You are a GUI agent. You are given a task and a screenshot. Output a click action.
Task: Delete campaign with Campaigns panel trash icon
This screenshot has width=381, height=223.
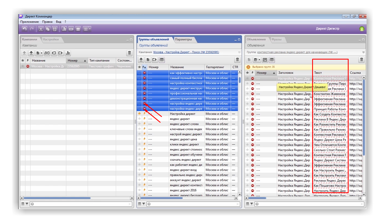[129, 53]
